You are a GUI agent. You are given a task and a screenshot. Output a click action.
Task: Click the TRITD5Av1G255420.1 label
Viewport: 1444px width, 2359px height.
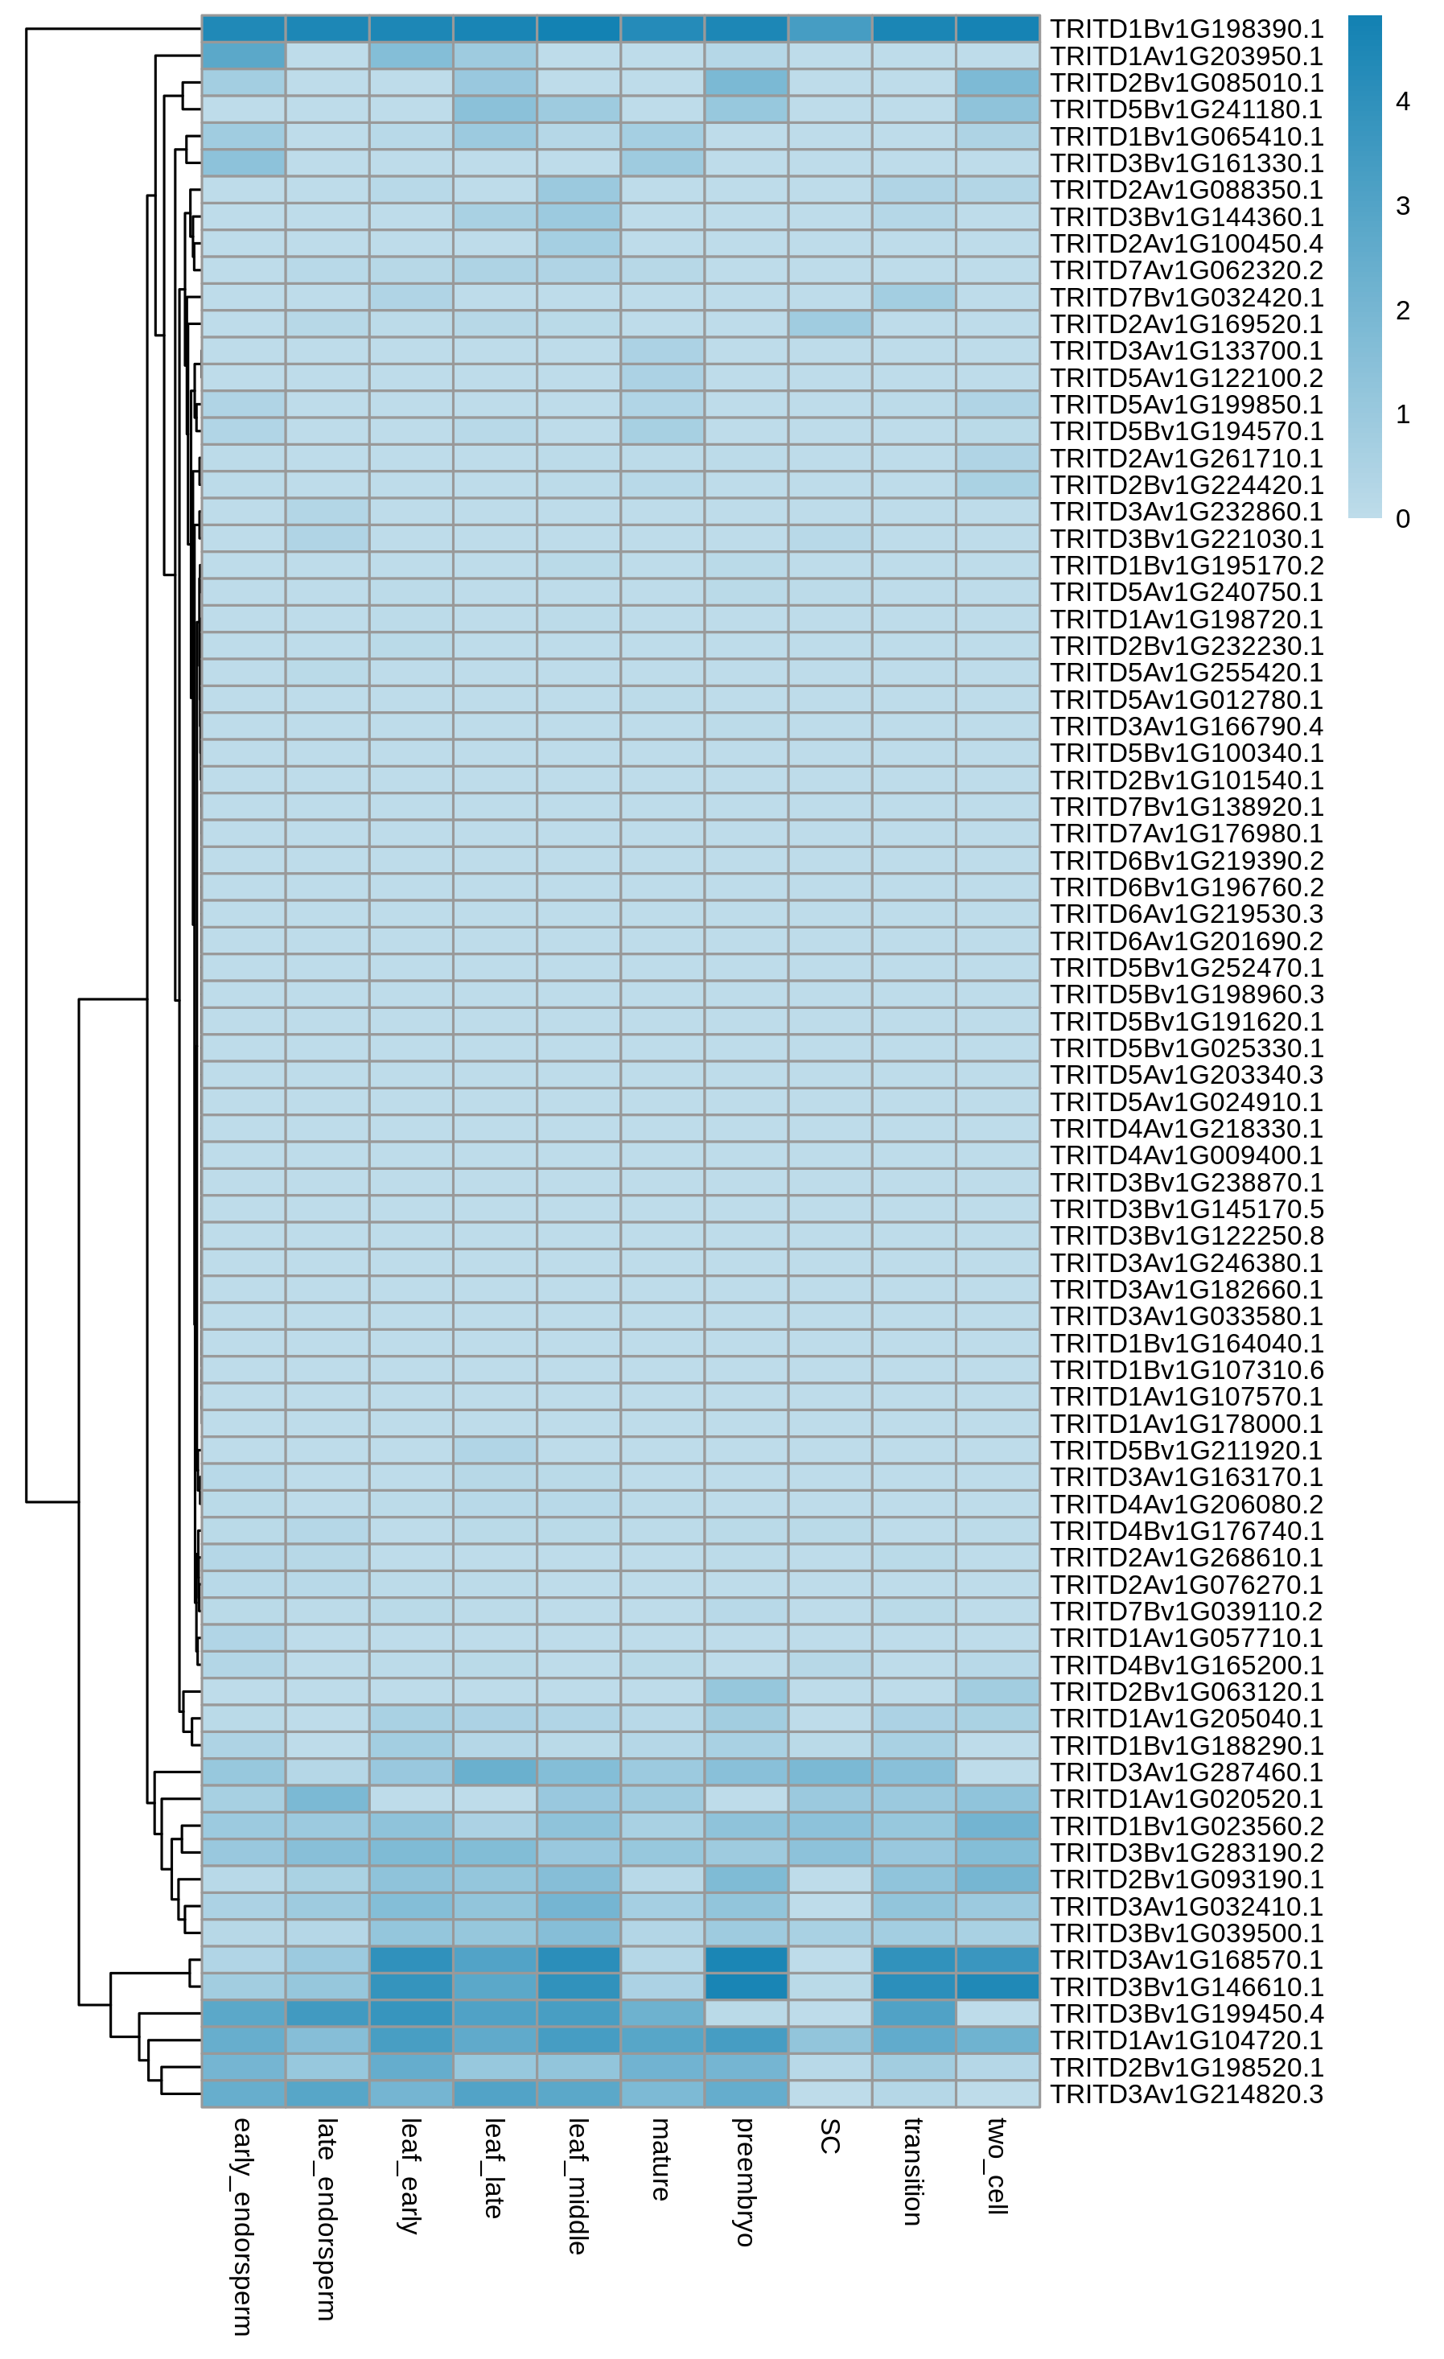tap(1187, 673)
